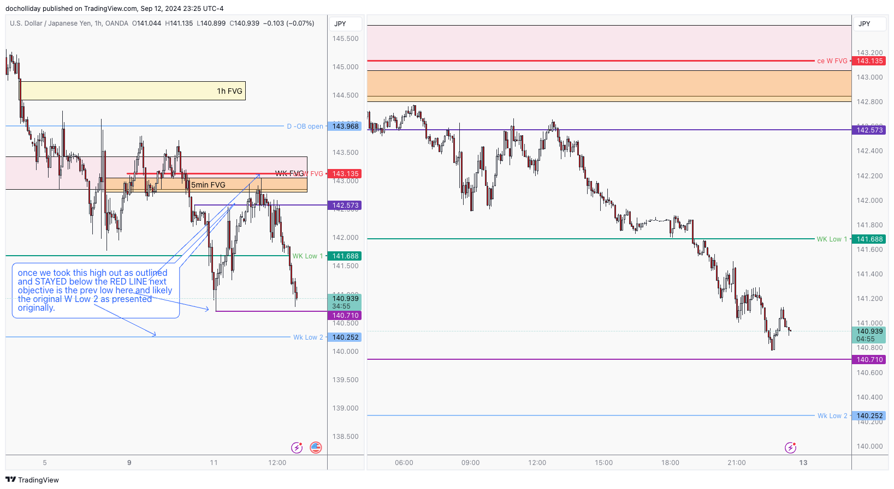Click Wk Low 2 label on left chart
Screen dimensions: 894x489
coord(308,337)
